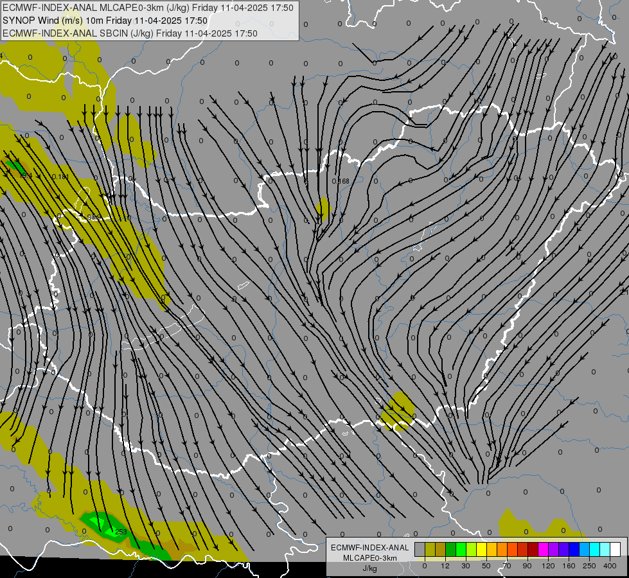Click the SBCIN title line
Screen dimensions: 629x578
tap(130, 33)
